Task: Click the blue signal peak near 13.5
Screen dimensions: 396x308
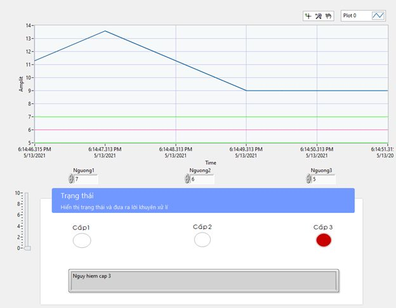Action: tap(105, 31)
